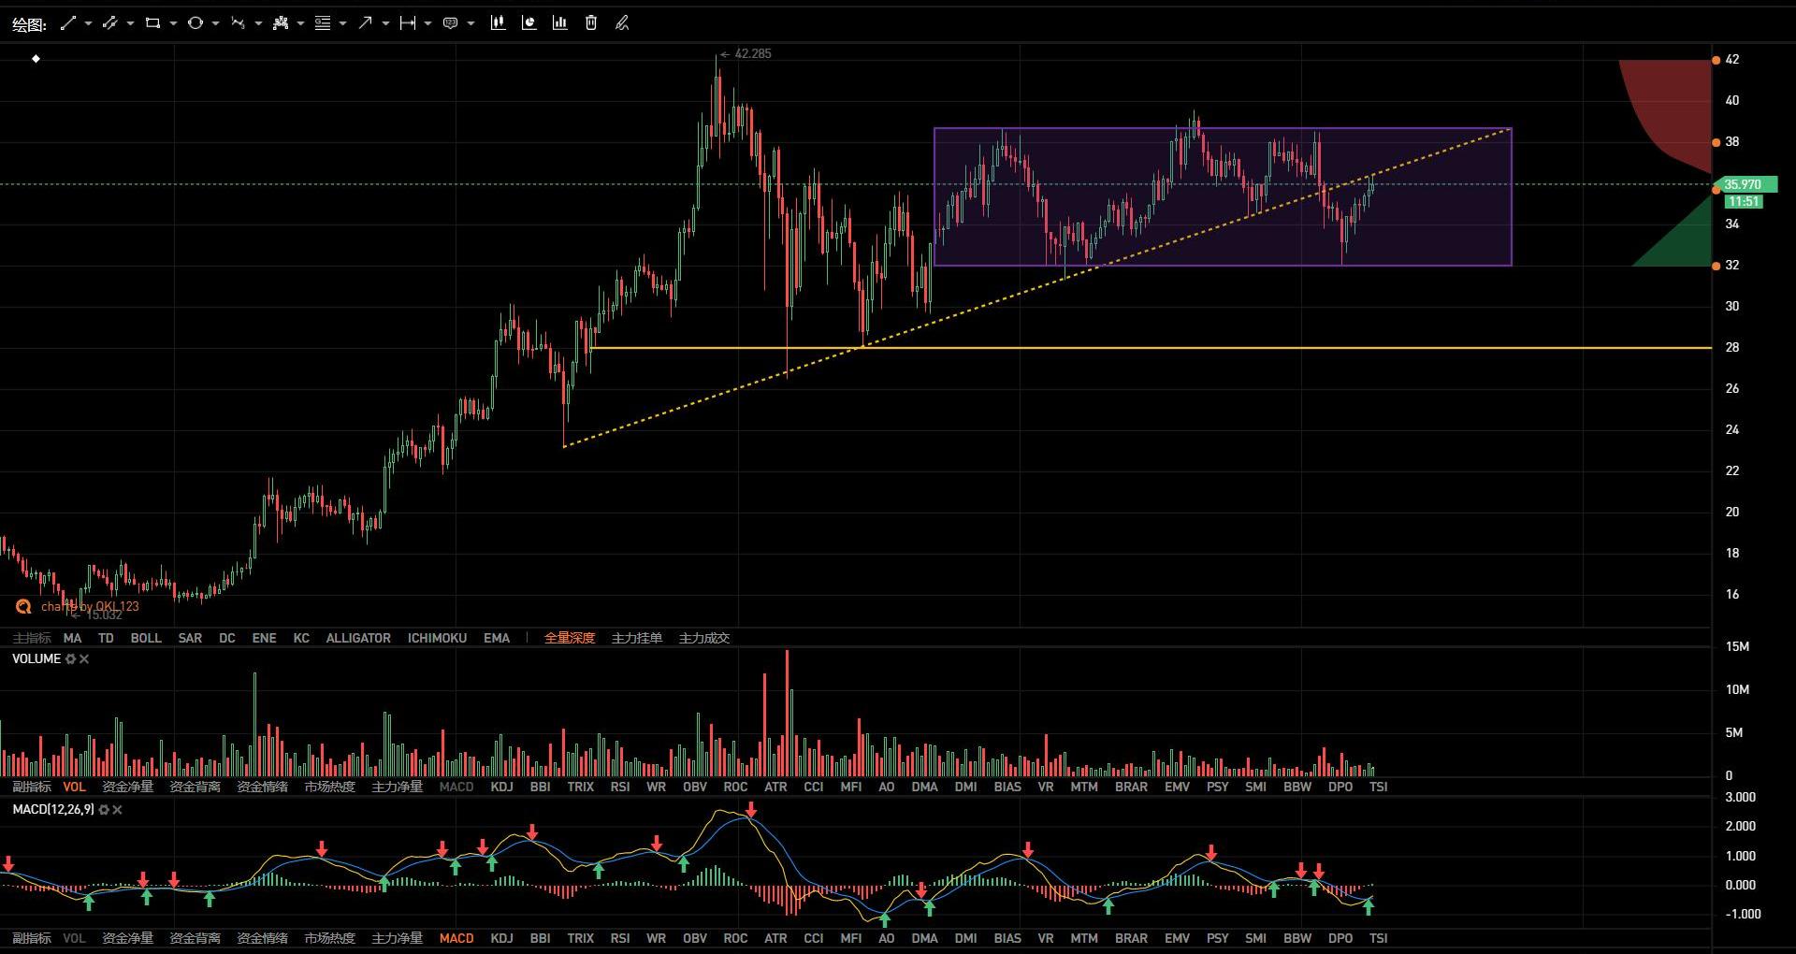Toggle the KC main indicator

301,638
